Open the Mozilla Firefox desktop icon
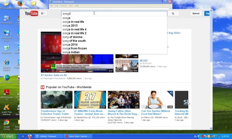Image resolution: width=232 pixels, height=139 pixels. (20, 5)
